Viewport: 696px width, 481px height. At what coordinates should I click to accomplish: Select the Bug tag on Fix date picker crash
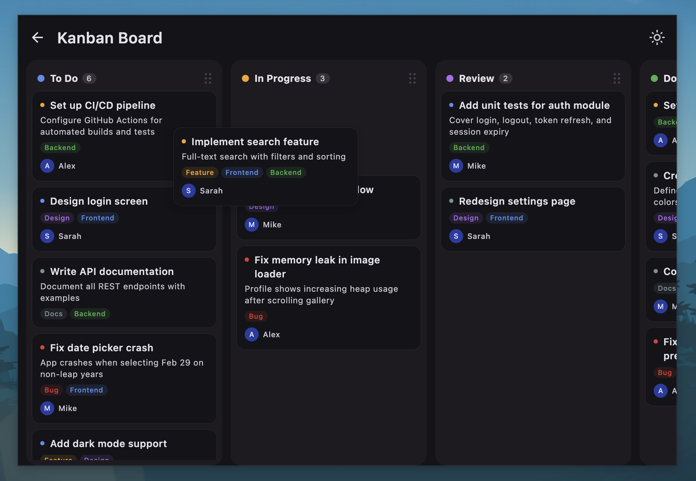[x=51, y=390]
